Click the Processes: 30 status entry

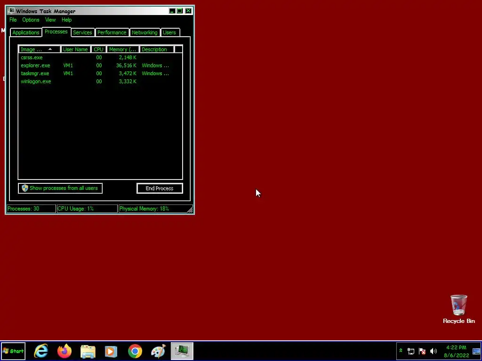coord(31,209)
